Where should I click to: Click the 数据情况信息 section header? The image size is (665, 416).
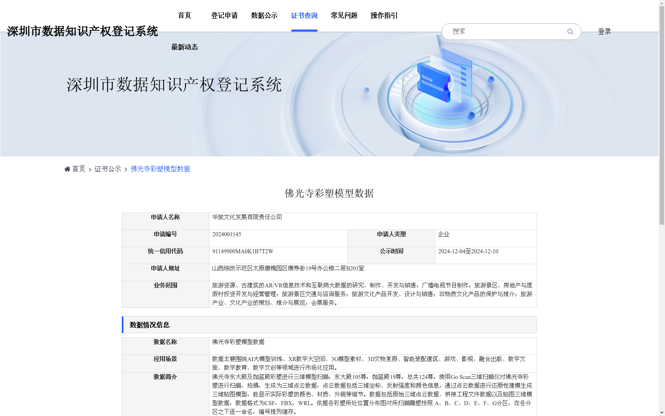[329, 325]
